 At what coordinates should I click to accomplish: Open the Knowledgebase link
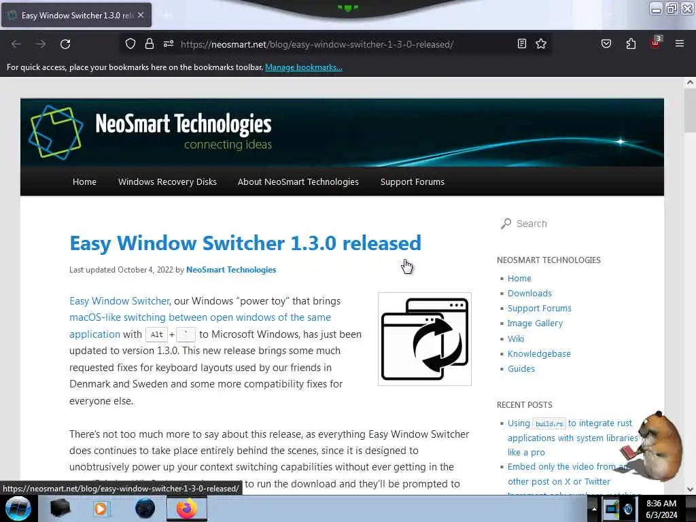[539, 353]
